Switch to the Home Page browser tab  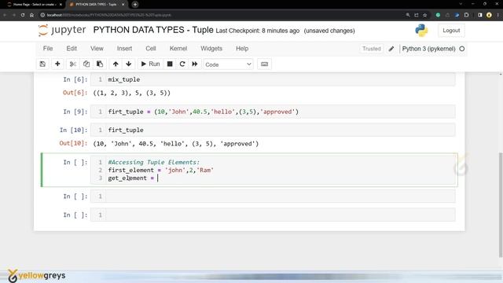(x=33, y=5)
